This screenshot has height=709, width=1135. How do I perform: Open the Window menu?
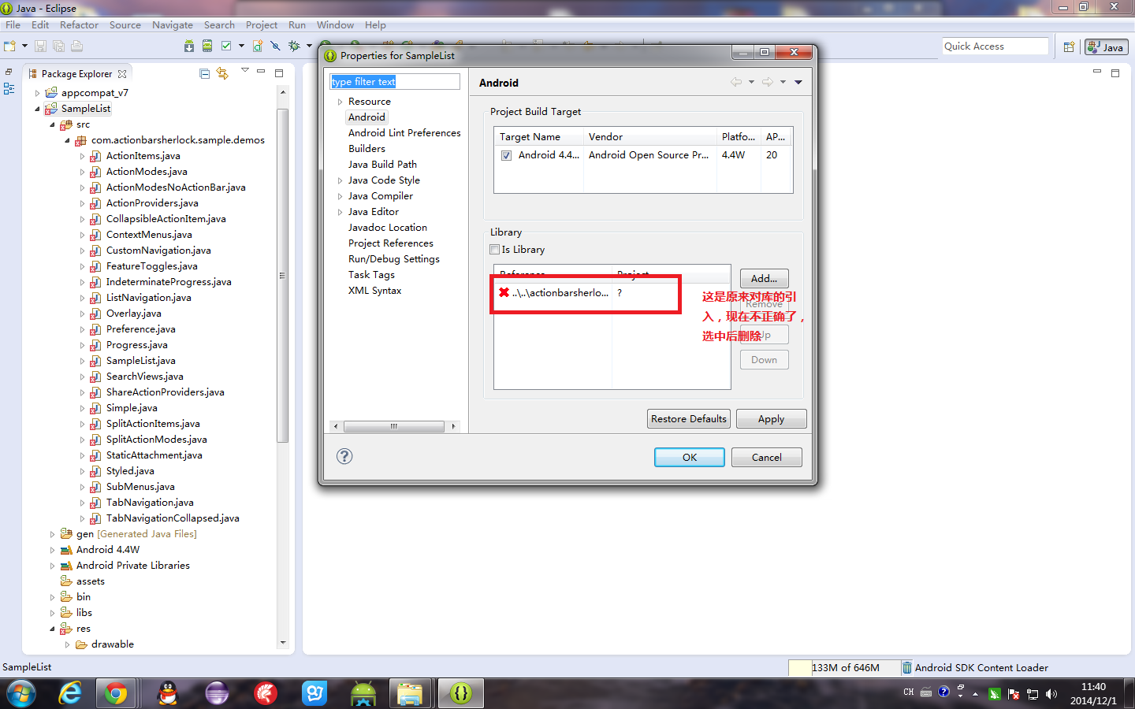[x=335, y=25]
